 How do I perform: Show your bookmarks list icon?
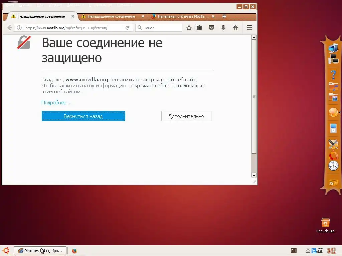(199, 28)
